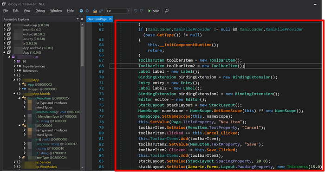This screenshot has width=325, height=172.
Task: Click the assembly icon of Android (0.0.0.0)
Action: (x=9, y=34)
